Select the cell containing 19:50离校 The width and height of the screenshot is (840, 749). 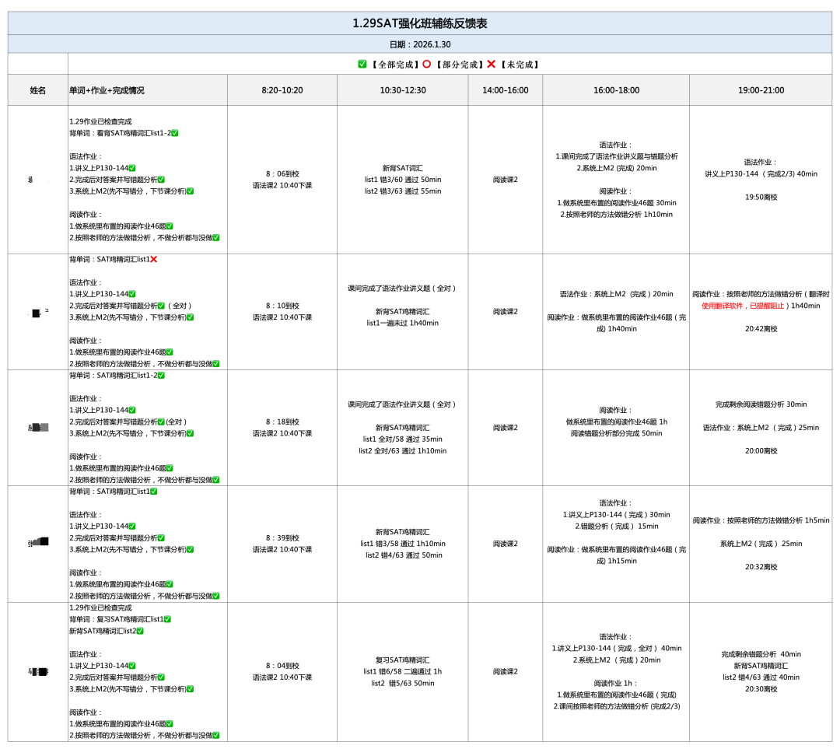(x=761, y=197)
